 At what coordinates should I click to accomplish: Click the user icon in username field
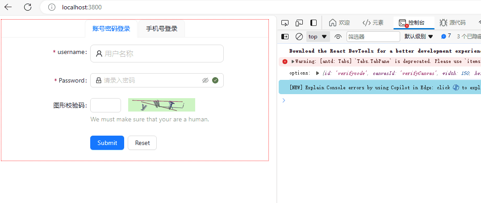click(99, 54)
